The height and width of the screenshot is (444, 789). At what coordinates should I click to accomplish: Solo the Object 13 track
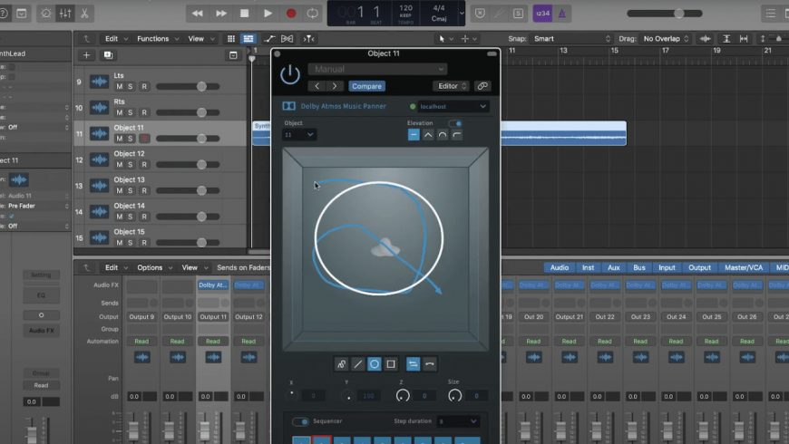click(x=131, y=190)
